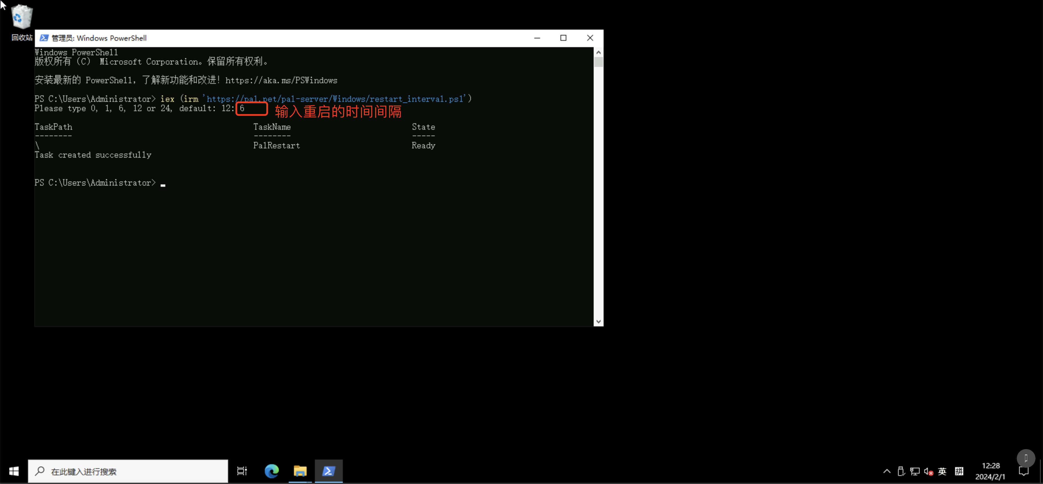Switch to PowerShell taskbar button
1043x484 pixels.
pyautogui.click(x=328, y=471)
